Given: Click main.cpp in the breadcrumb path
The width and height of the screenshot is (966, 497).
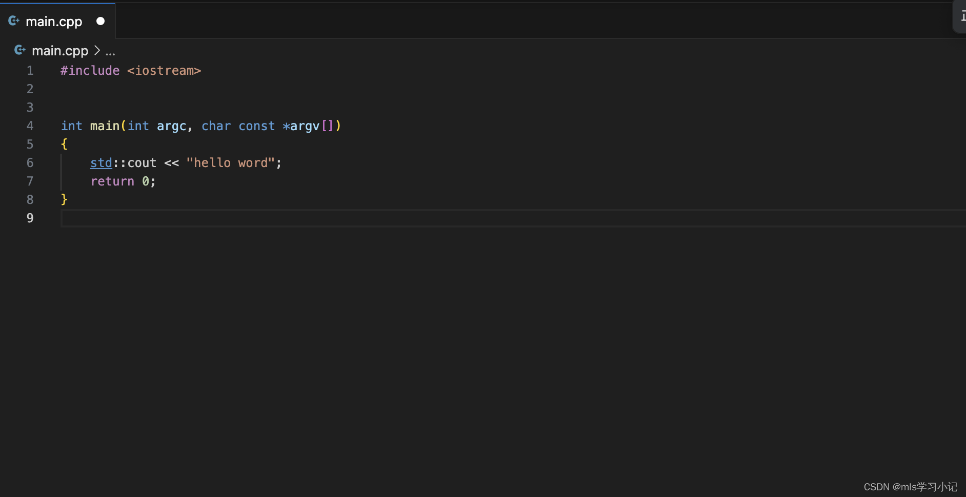Looking at the screenshot, I should (60, 51).
